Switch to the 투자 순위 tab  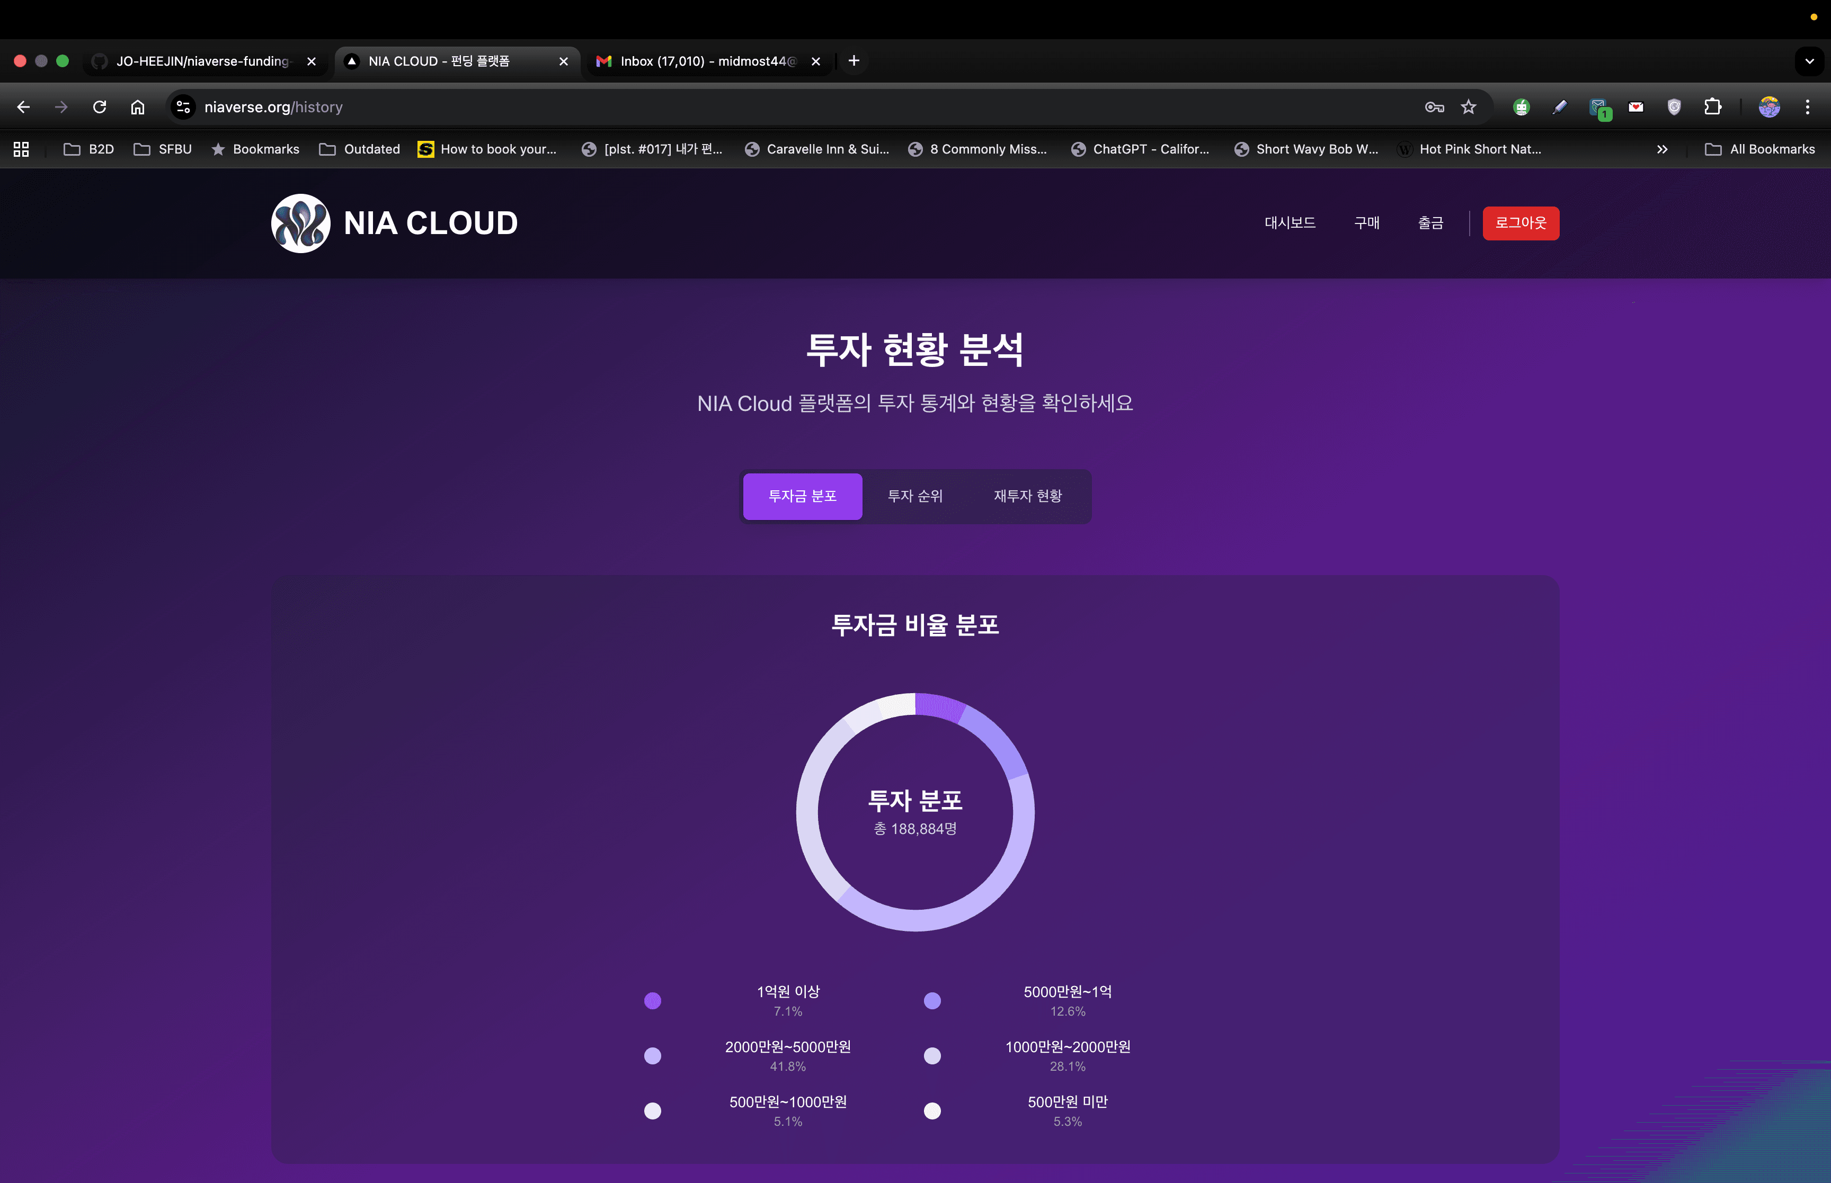(915, 496)
